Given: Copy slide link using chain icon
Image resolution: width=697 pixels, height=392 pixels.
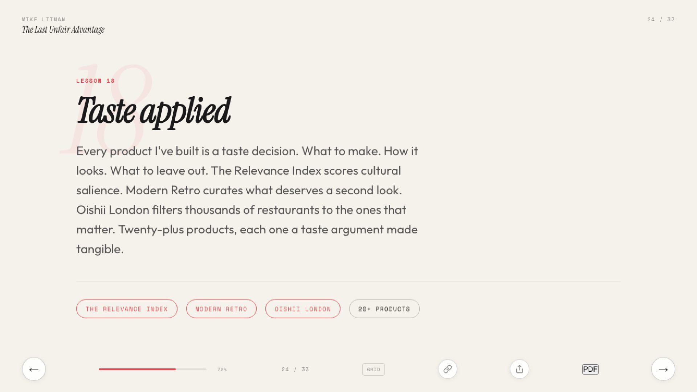Looking at the screenshot, I should pyautogui.click(x=448, y=369).
